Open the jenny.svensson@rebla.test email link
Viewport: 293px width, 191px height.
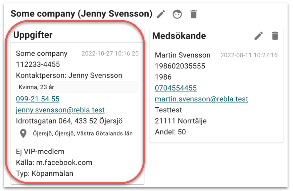tap(60, 110)
